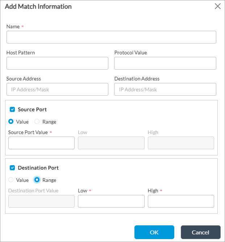Click the Source Port Value field
225x242 pixels.
tap(41, 143)
